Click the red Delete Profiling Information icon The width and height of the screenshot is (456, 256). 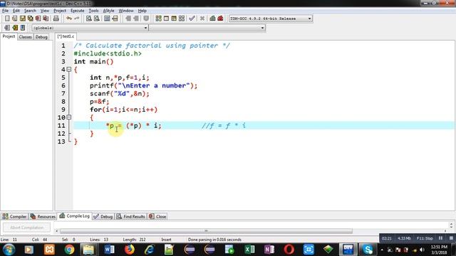220,18
